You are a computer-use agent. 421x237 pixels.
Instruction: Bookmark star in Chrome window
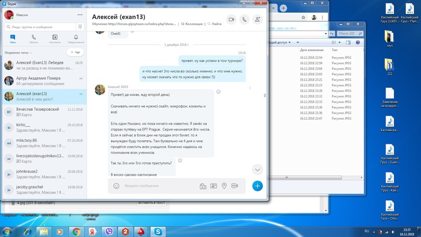[303, 17]
